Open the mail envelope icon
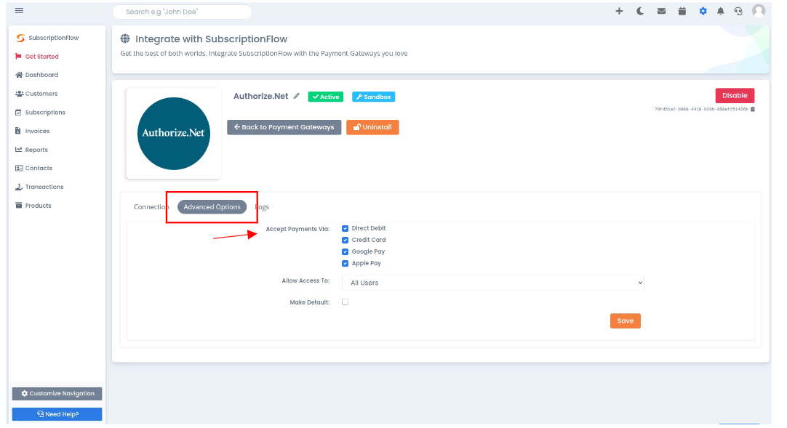This screenshot has height=428, width=787. pos(661,11)
